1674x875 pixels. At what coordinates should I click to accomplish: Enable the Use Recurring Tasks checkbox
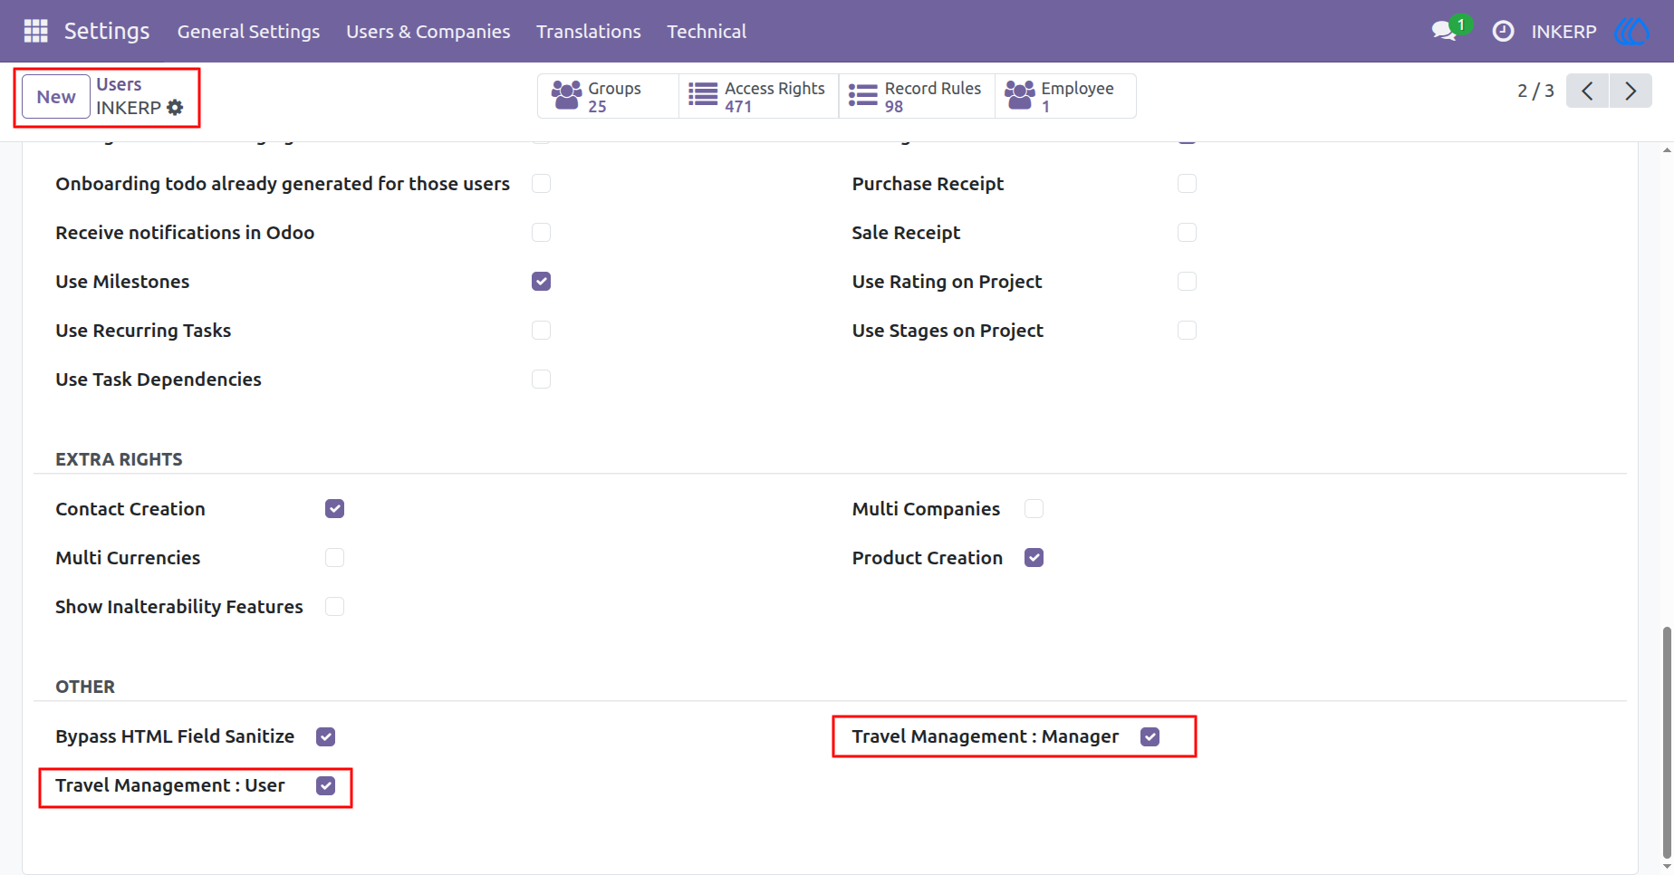pos(541,331)
